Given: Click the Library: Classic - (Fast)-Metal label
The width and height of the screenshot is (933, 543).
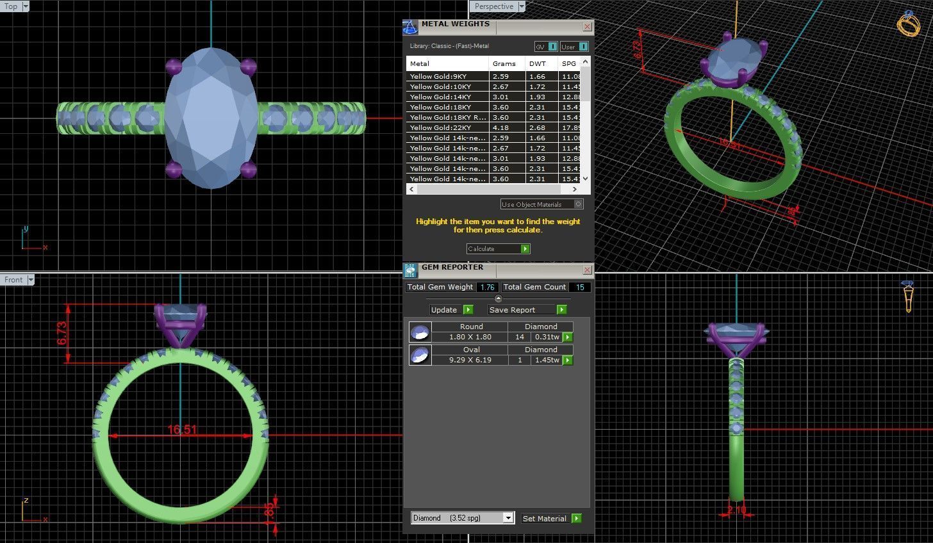Looking at the screenshot, I should [x=449, y=46].
